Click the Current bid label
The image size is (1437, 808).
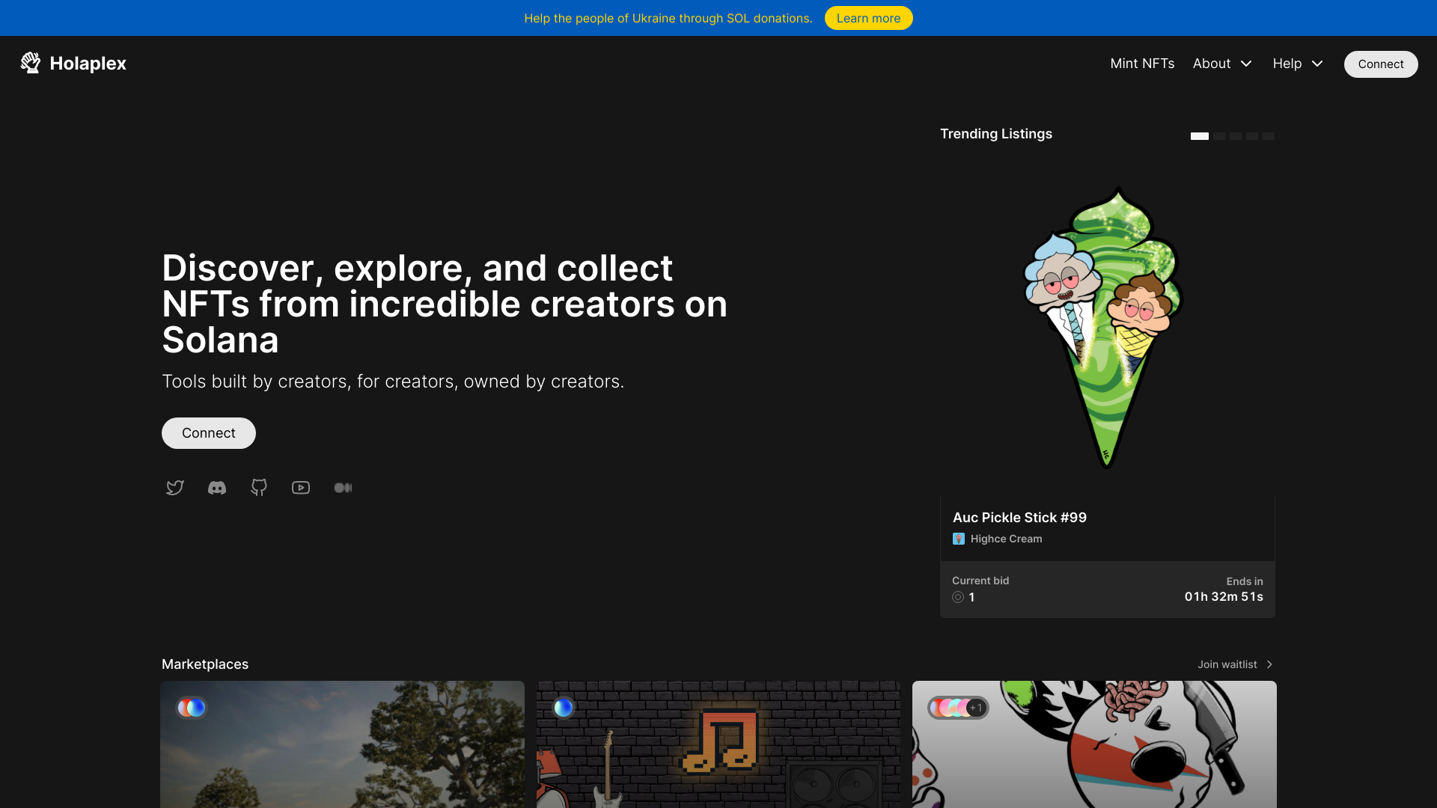(980, 581)
